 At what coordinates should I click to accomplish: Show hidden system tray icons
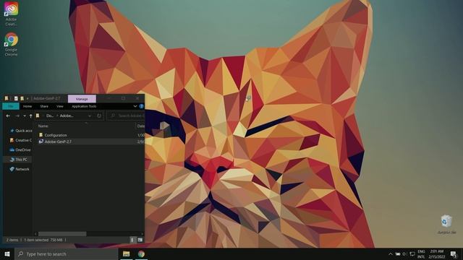pos(391,253)
